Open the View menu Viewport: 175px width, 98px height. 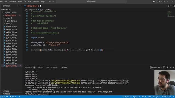click(20, 2)
